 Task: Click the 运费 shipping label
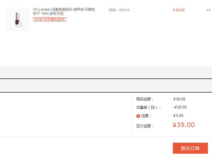(x=146, y=116)
